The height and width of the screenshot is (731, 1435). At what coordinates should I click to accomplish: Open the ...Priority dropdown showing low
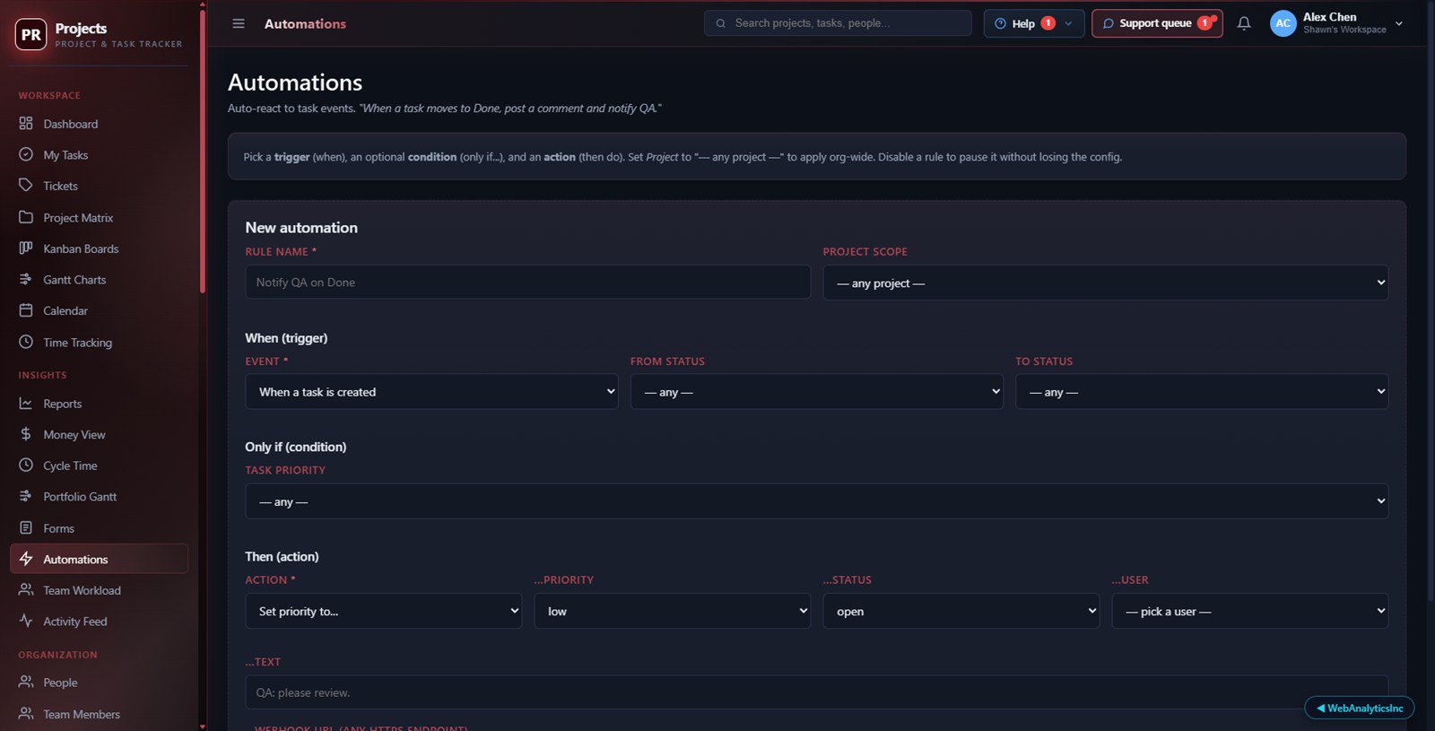[x=673, y=611]
